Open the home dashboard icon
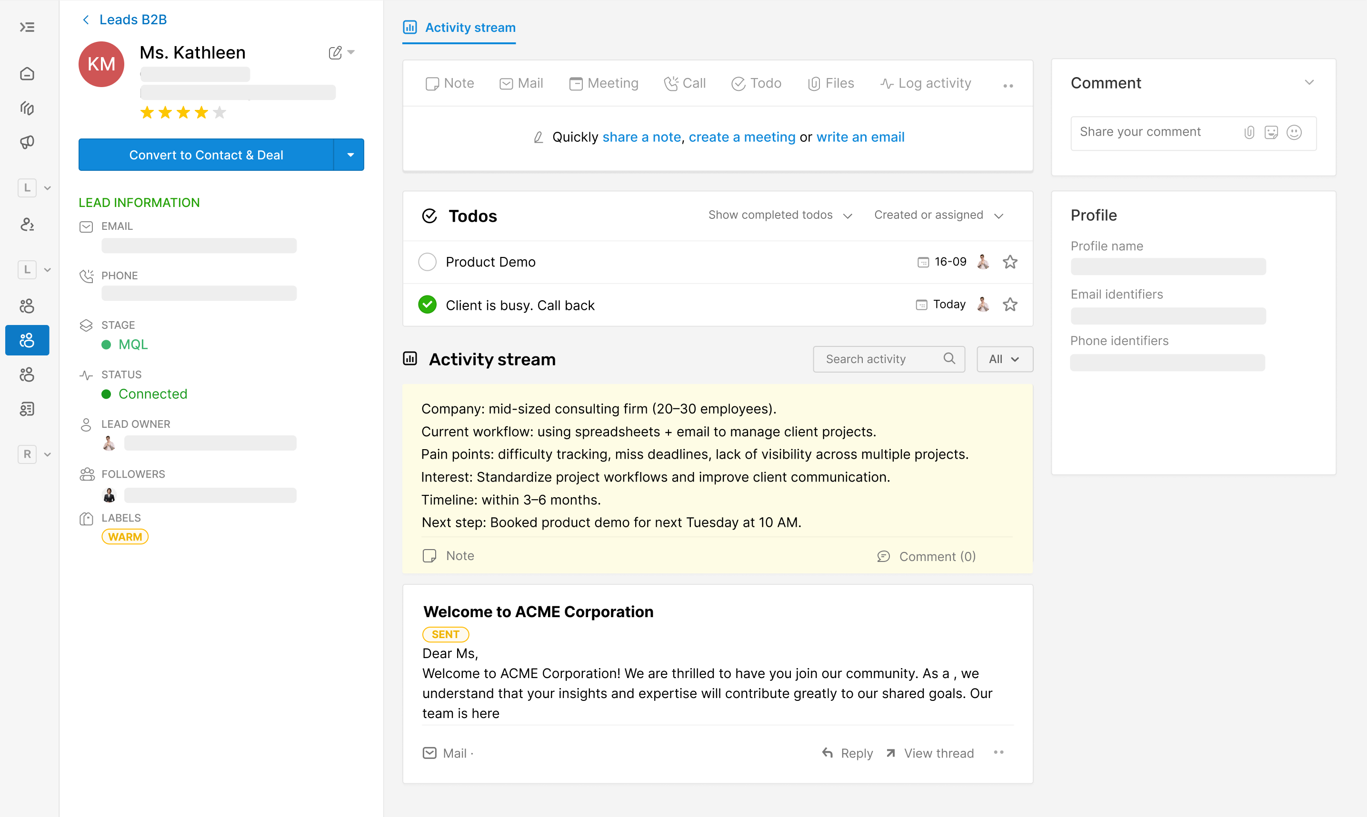The width and height of the screenshot is (1367, 817). pyautogui.click(x=27, y=74)
